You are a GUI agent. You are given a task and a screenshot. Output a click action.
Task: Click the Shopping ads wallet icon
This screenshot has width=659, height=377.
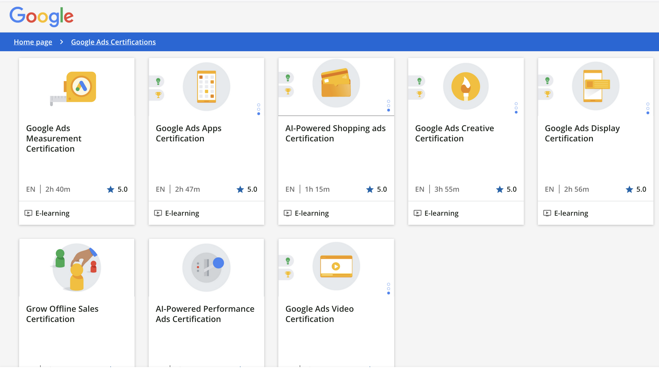click(336, 83)
